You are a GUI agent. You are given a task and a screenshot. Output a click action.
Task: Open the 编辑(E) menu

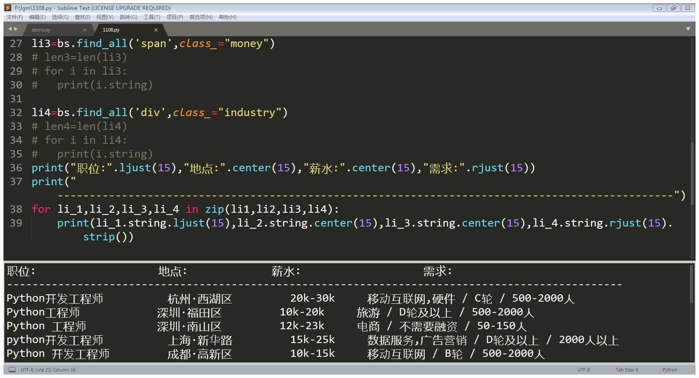click(x=37, y=17)
